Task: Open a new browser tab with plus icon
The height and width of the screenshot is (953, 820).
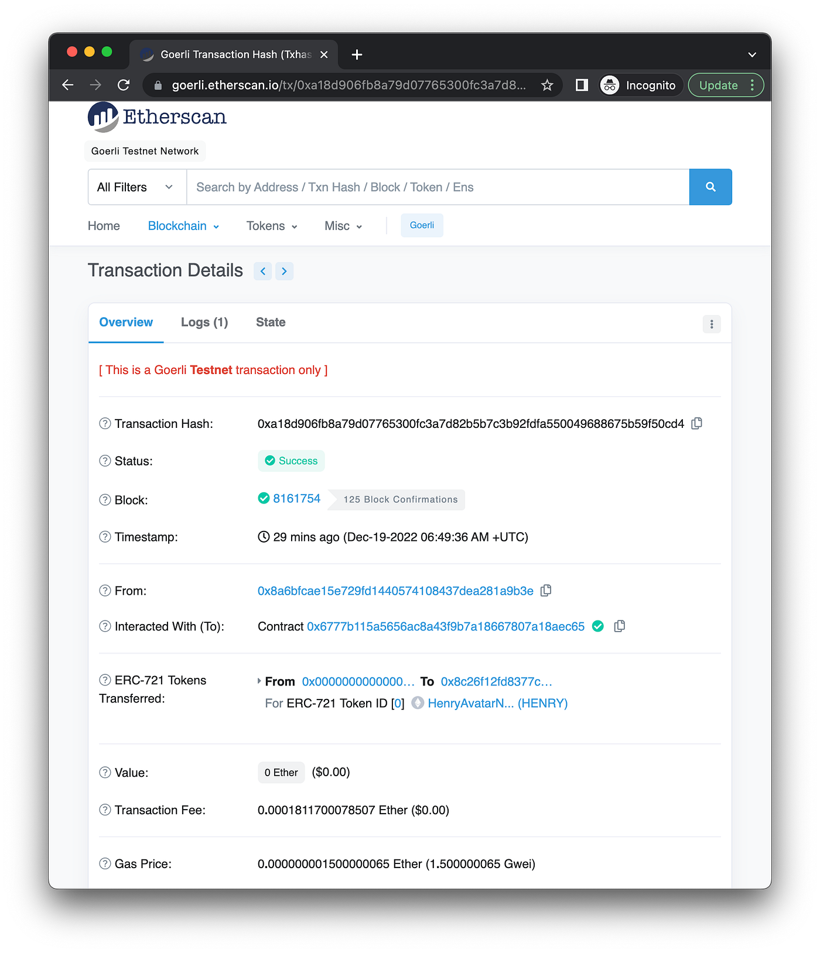Action: coord(357,54)
